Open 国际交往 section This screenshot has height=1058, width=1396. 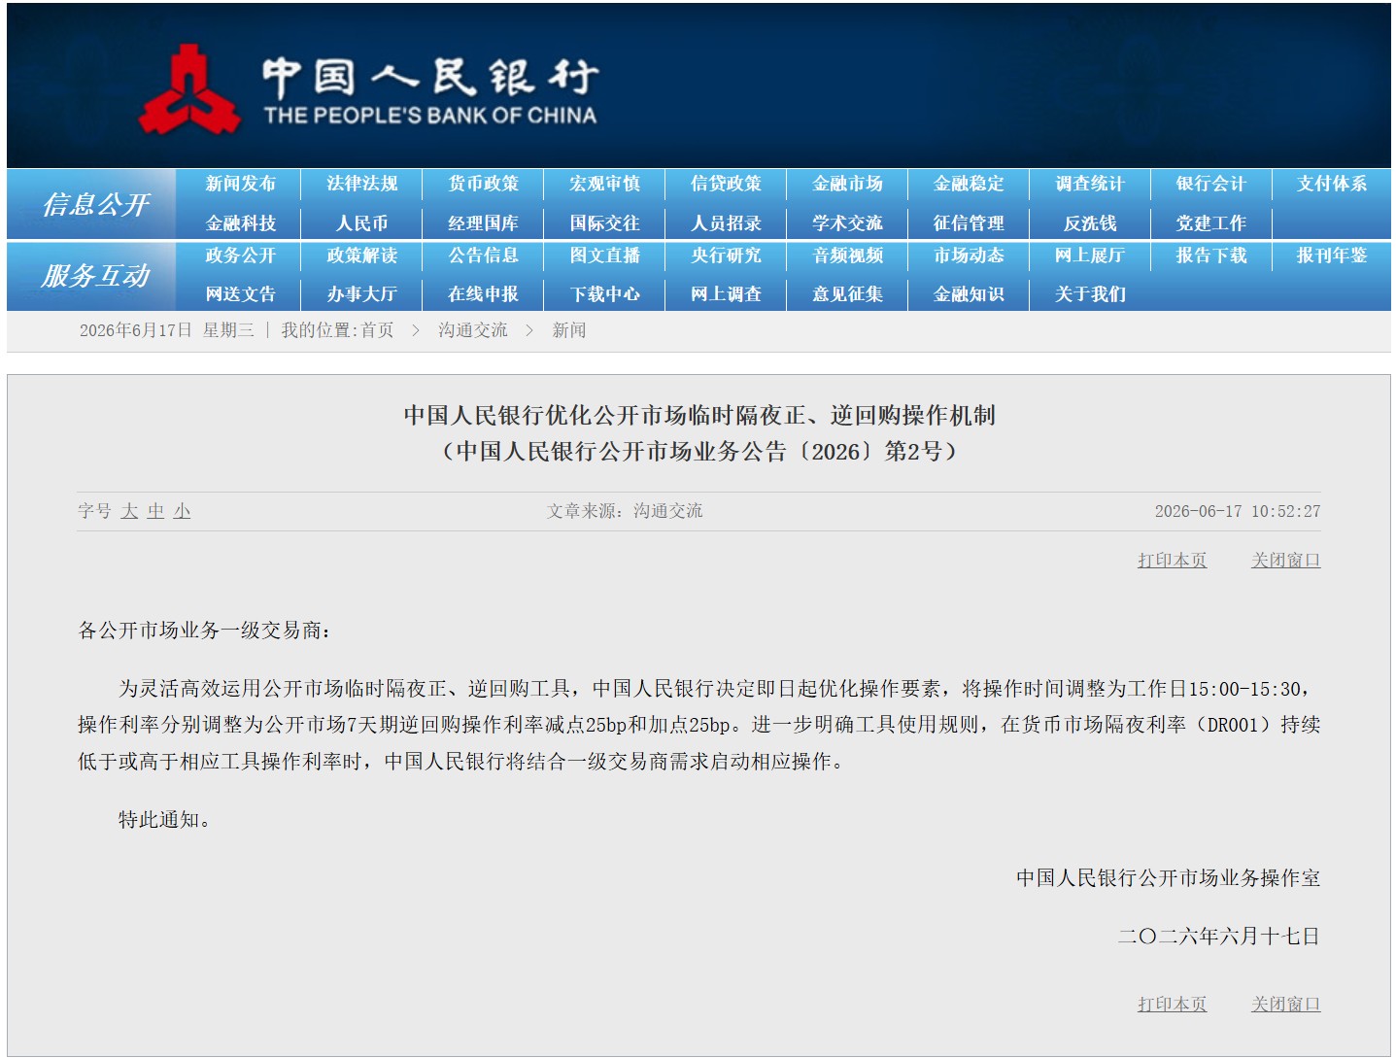coord(605,223)
